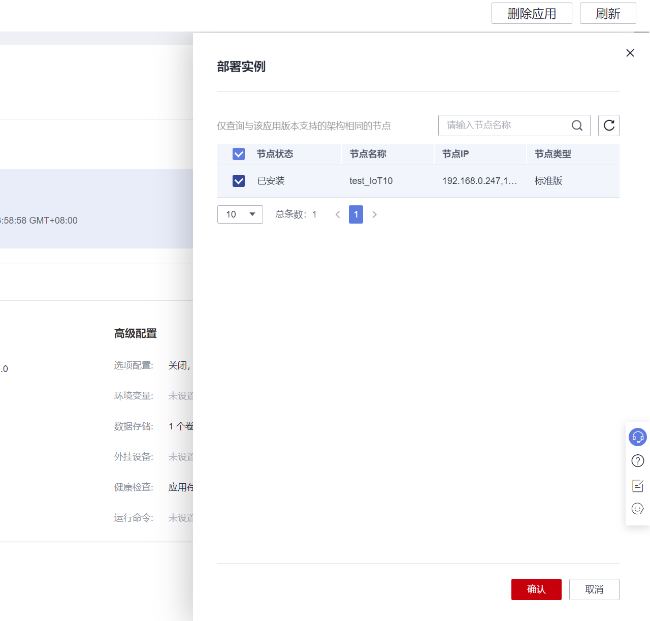Select page 1 in pagination
This screenshot has width=650, height=621.
[x=356, y=214]
